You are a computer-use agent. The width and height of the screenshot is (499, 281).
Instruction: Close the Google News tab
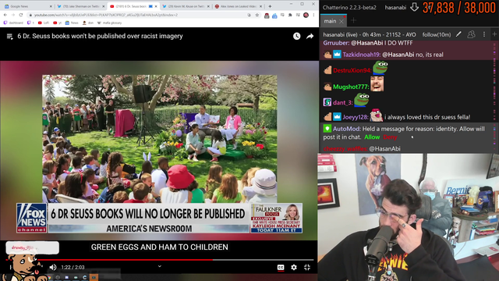[51, 6]
